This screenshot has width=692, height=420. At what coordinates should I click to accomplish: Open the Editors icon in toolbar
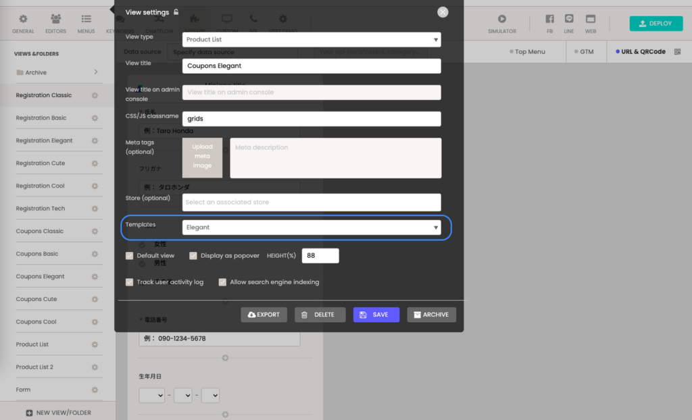pos(55,20)
